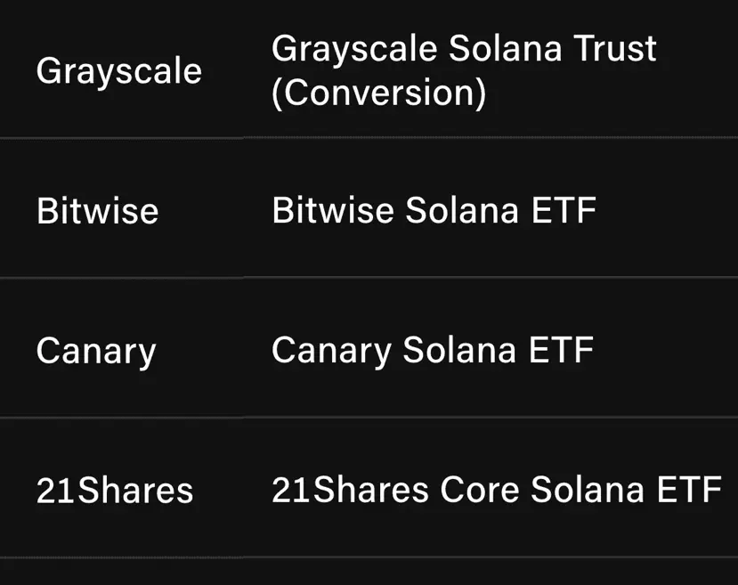Click ETF in the Bitwise Solana row
Image resolution: width=738 pixels, height=585 pixels.
tap(564, 210)
